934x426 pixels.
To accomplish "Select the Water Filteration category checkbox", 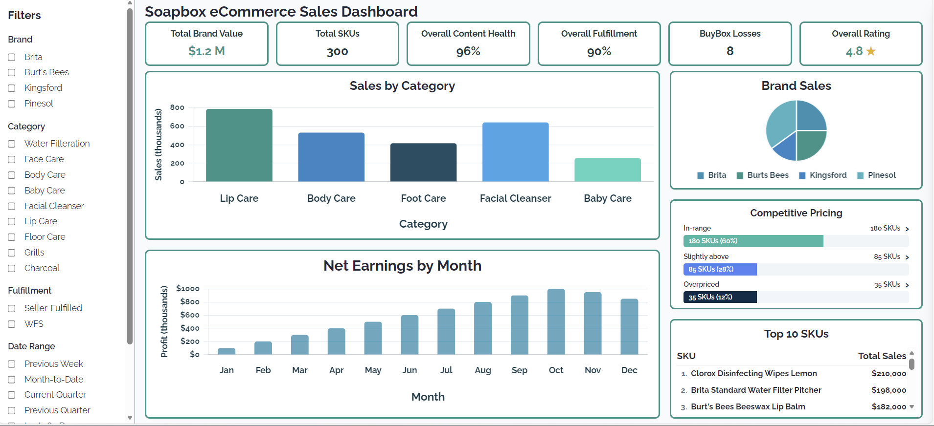I will tap(12, 144).
